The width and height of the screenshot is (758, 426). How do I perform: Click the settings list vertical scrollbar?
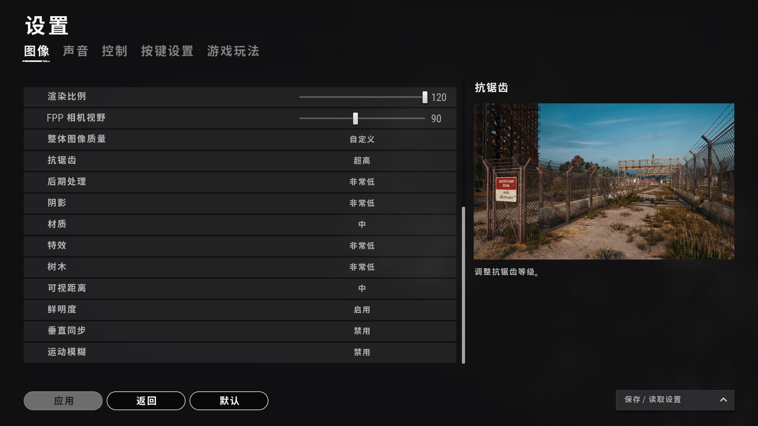tap(463, 285)
